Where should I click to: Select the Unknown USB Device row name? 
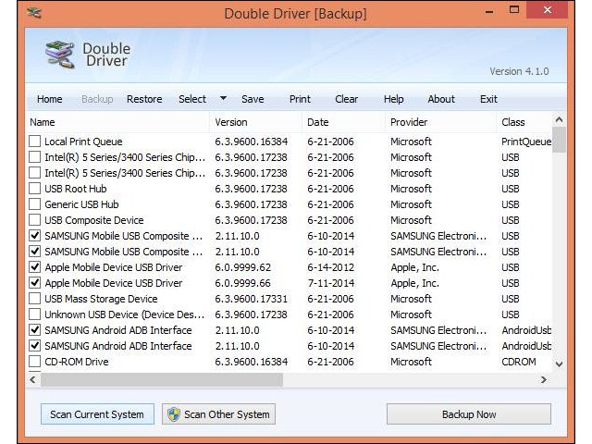coord(125,314)
